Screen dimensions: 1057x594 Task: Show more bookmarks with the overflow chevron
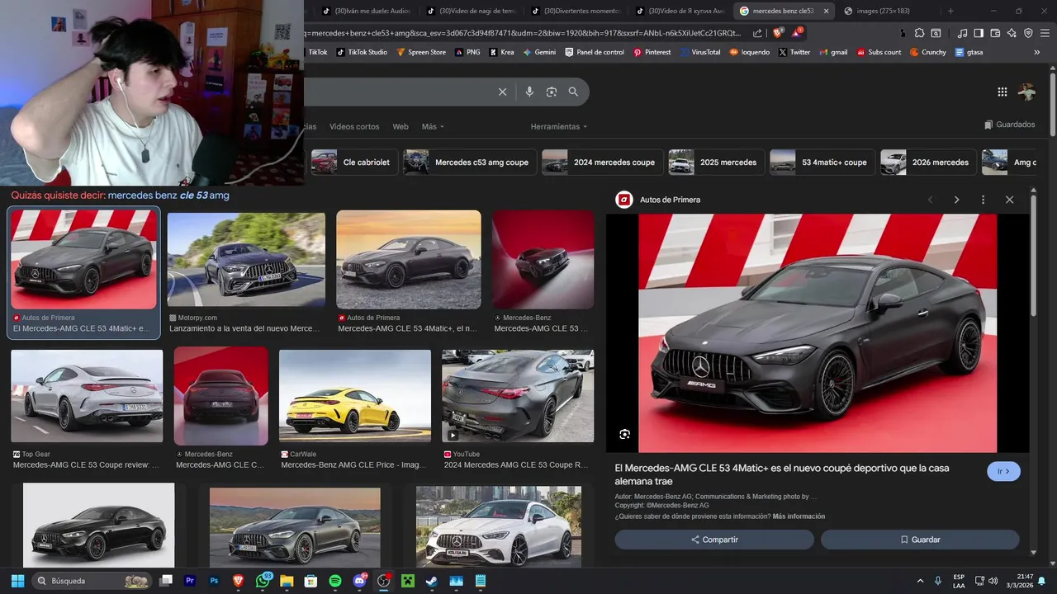click(x=1037, y=52)
